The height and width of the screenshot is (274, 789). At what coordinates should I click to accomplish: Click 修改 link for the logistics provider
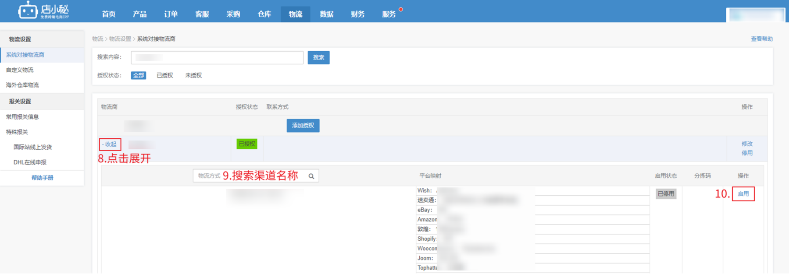point(747,144)
